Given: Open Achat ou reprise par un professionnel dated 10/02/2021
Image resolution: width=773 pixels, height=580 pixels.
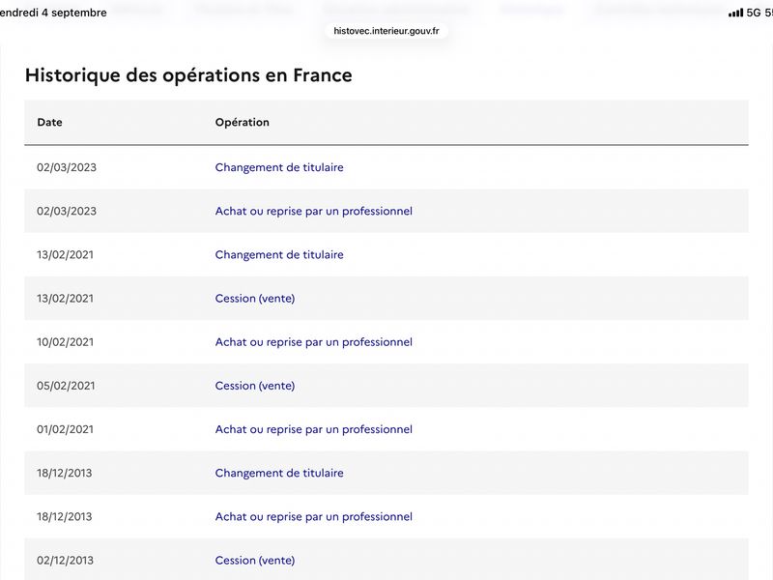Looking at the screenshot, I should pos(313,342).
